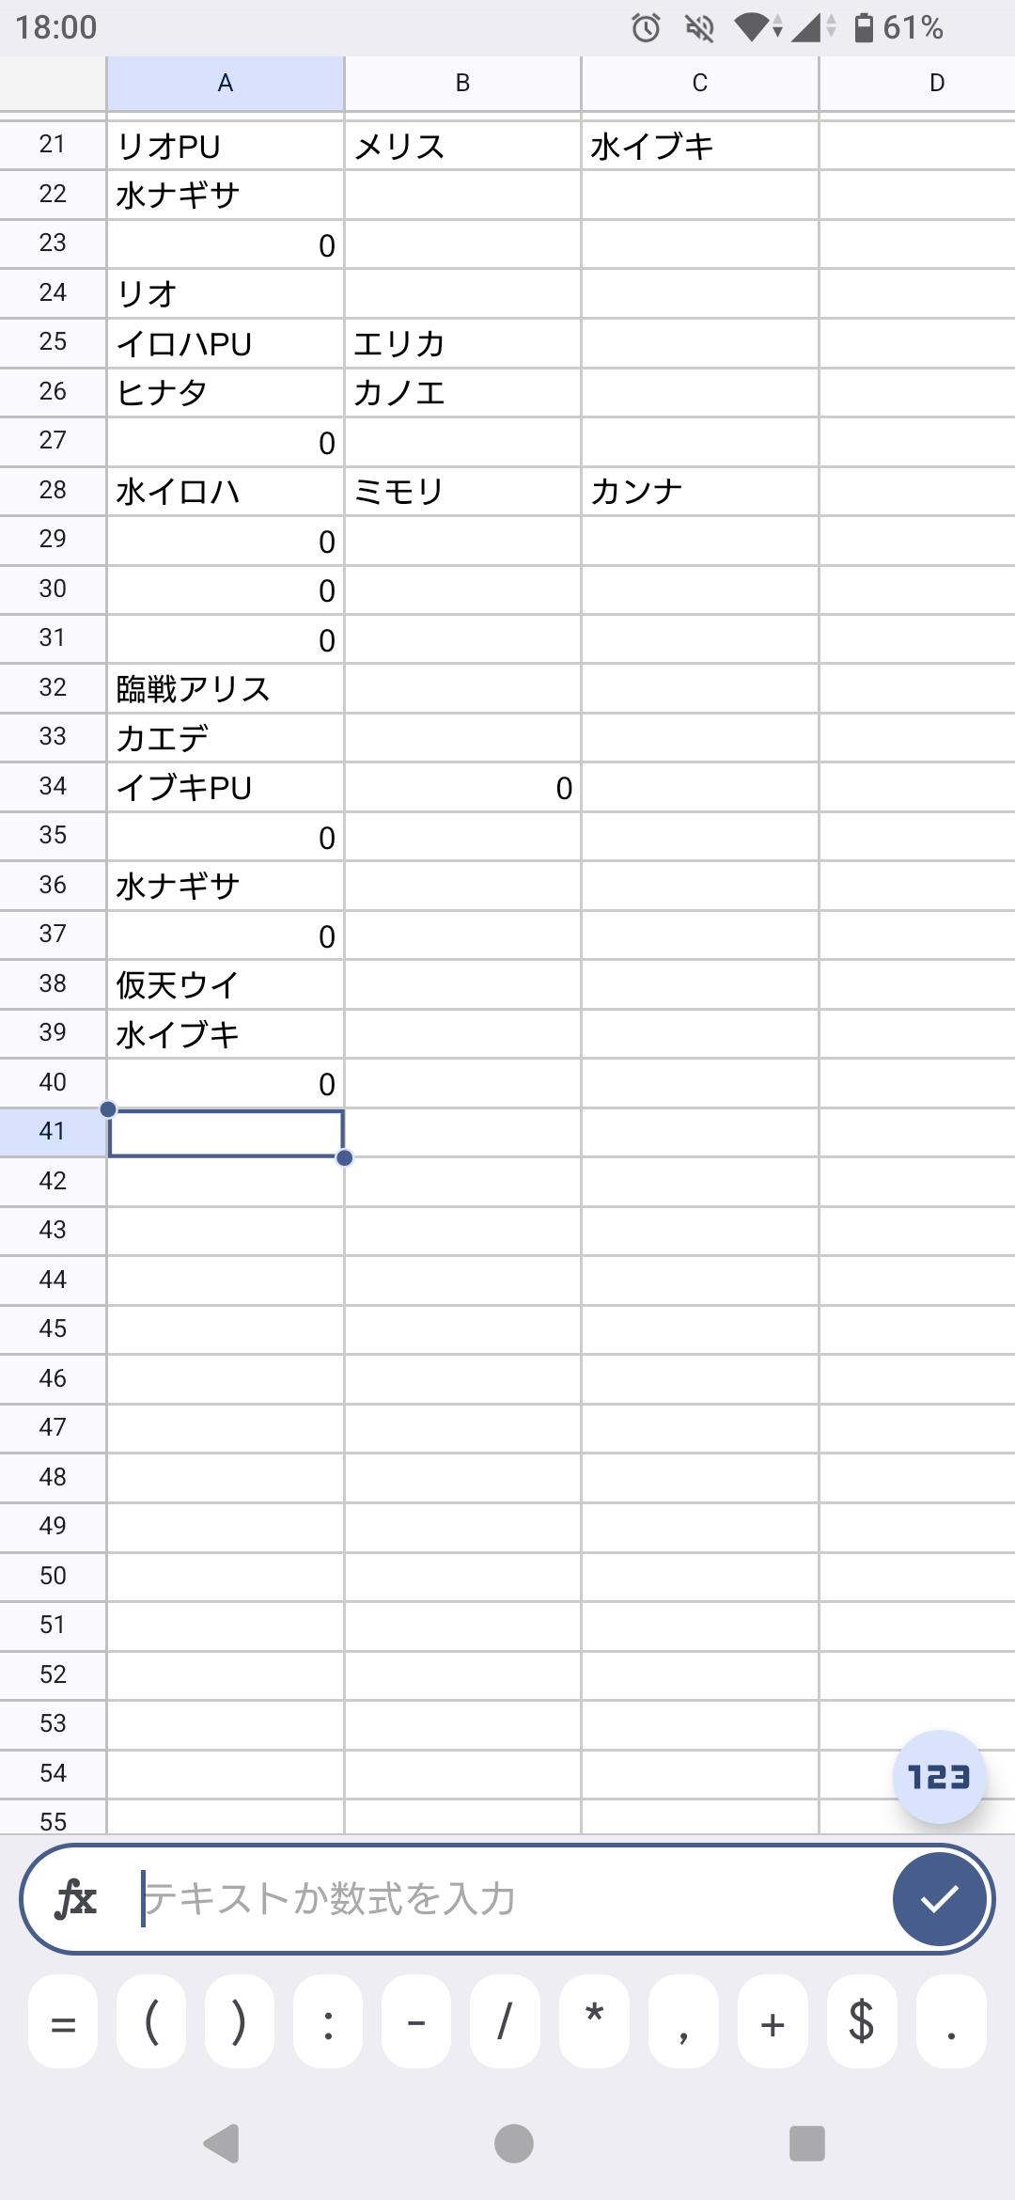Insert the open parenthesis shortcut key
Image resolution: width=1015 pixels, height=2200 pixels.
pyautogui.click(x=151, y=2021)
